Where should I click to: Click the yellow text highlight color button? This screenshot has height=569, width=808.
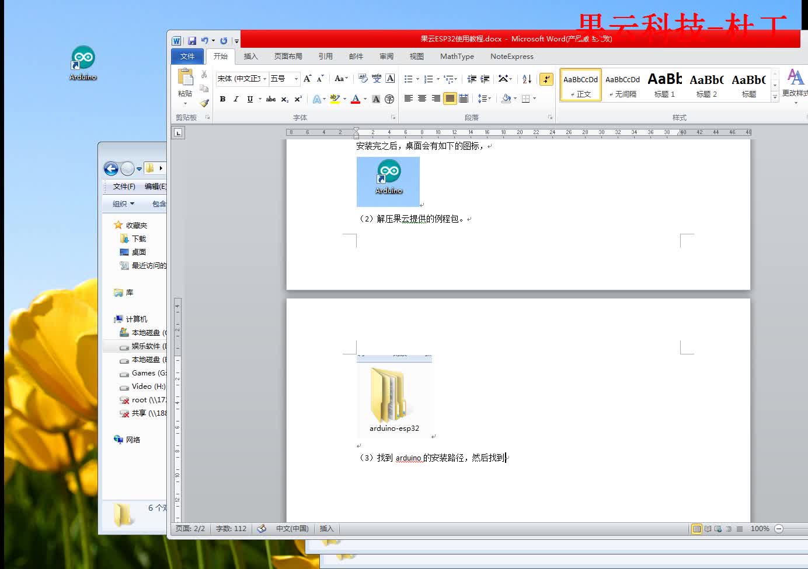[x=335, y=99]
